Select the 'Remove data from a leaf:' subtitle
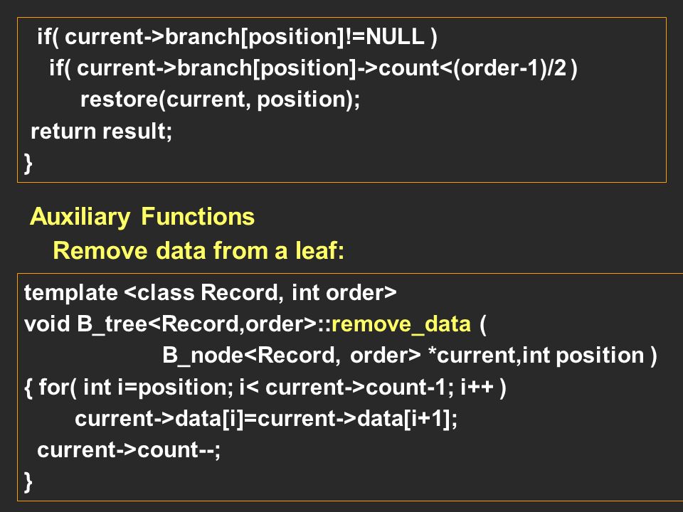The image size is (683, 512). click(x=198, y=251)
